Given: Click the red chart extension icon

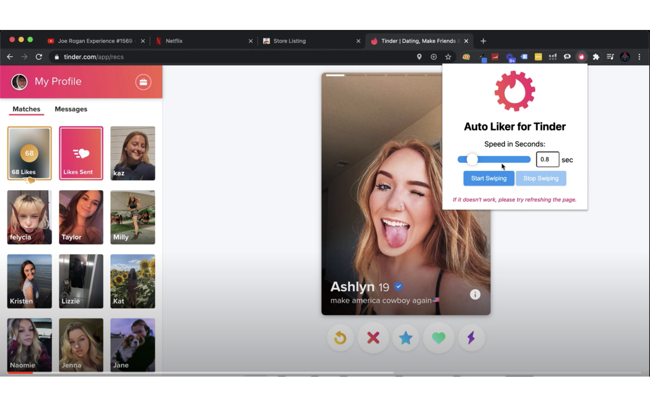Looking at the screenshot, I should (495, 57).
